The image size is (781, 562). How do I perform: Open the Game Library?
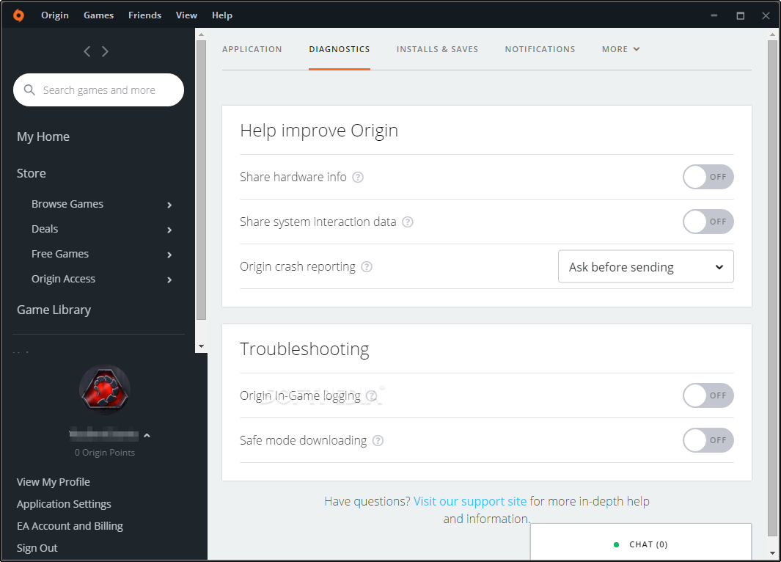54,310
